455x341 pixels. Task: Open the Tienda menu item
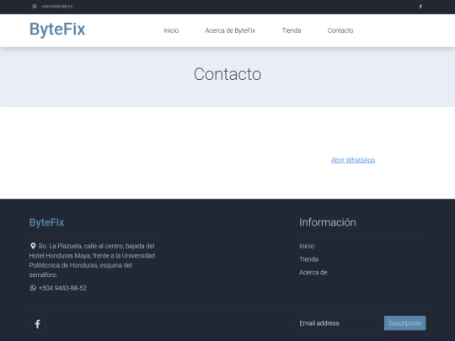[x=292, y=30]
